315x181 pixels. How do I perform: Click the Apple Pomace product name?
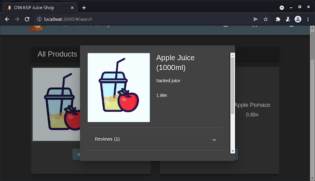point(252,105)
